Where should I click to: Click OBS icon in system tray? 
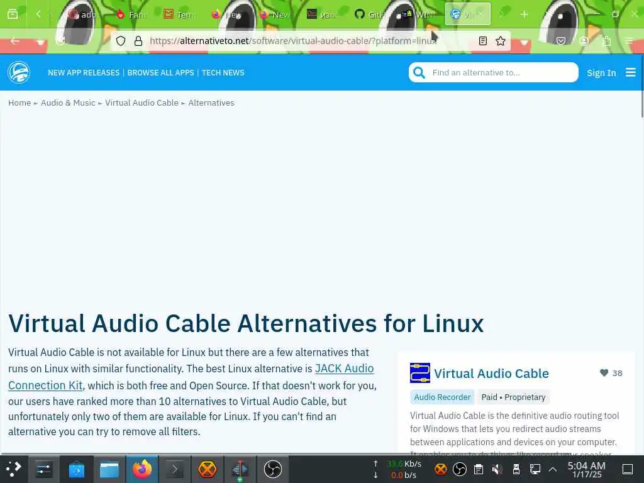(x=460, y=469)
